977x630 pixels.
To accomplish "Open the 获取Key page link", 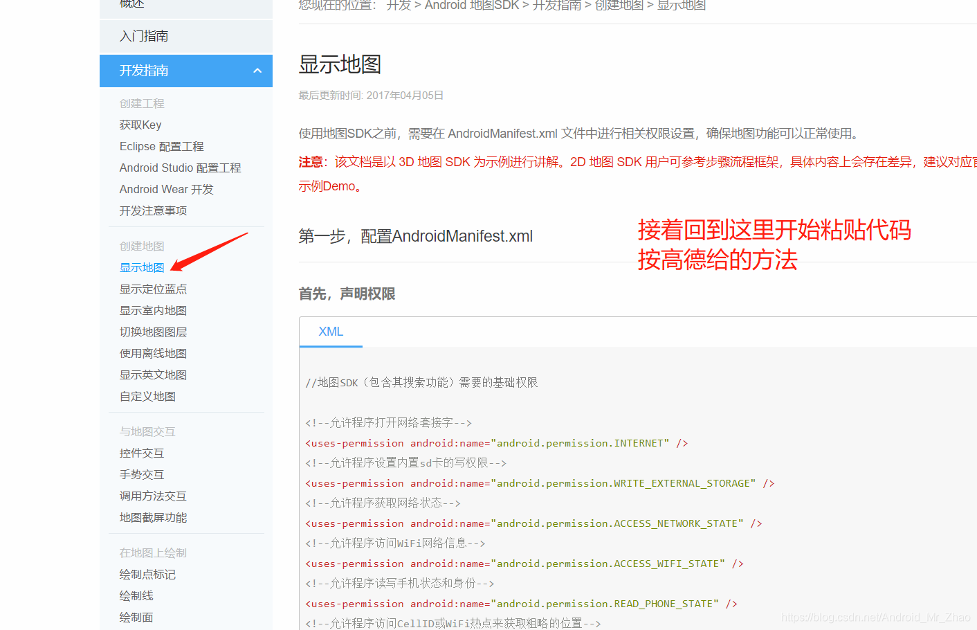I will pos(140,125).
